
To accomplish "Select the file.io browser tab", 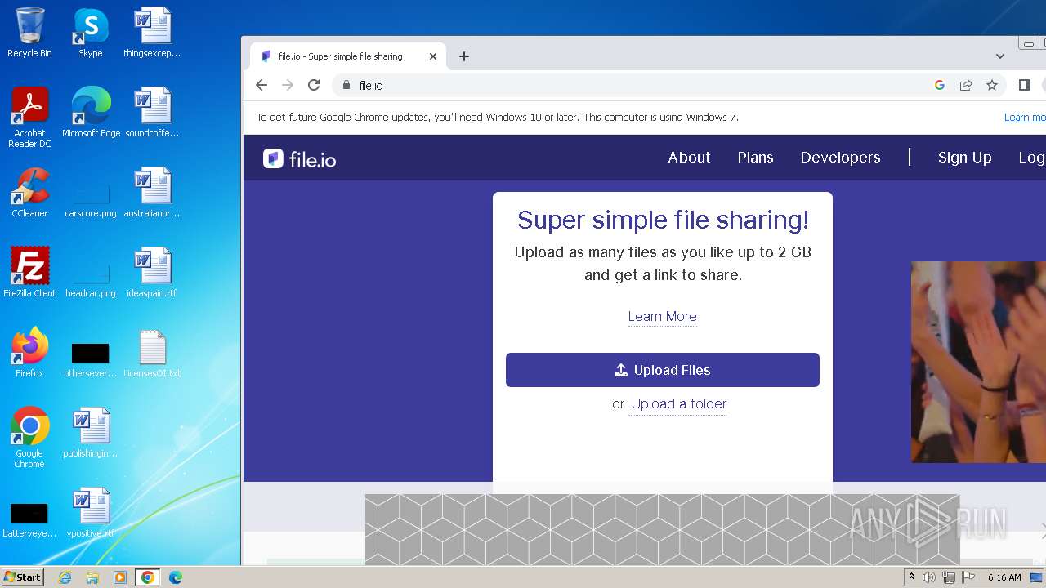I will [x=348, y=56].
